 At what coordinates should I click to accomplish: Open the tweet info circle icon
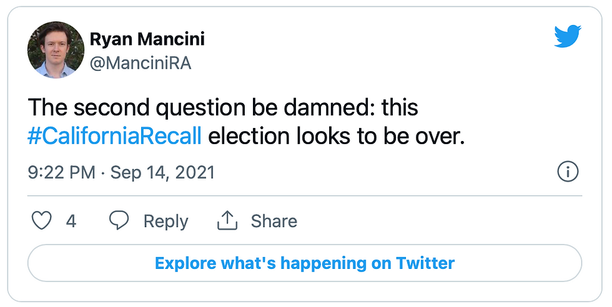[567, 172]
